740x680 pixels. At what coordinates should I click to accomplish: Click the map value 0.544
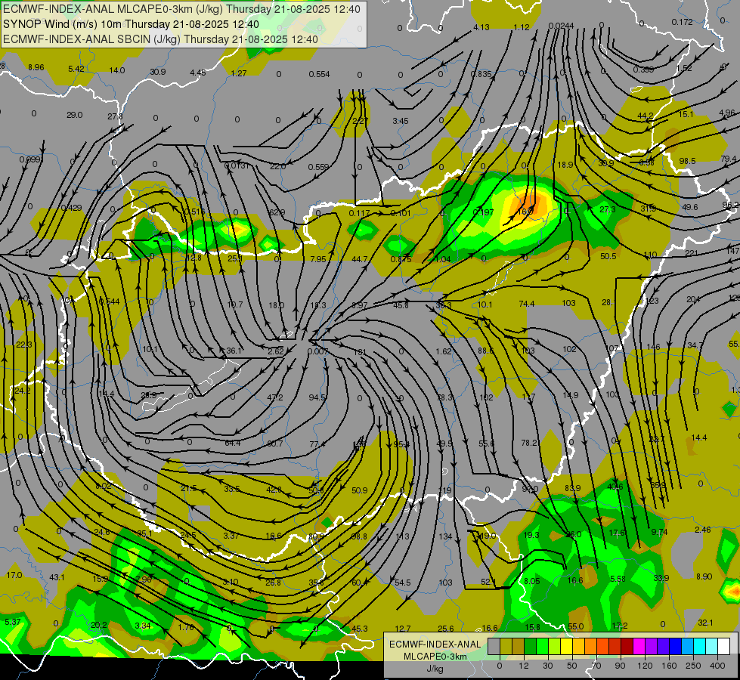click(x=110, y=301)
